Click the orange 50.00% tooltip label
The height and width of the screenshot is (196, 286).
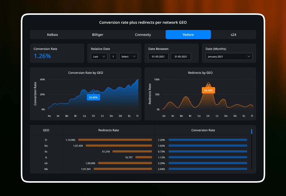[x=208, y=90]
